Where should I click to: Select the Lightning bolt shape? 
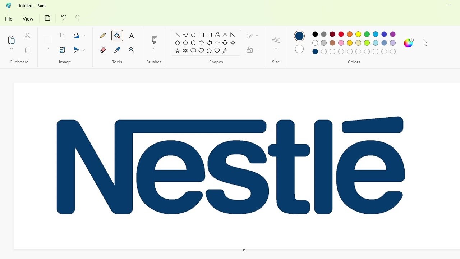click(225, 51)
